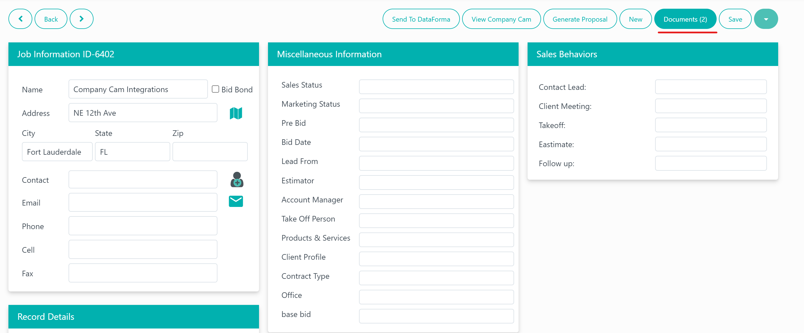Image resolution: width=804 pixels, height=333 pixels.
Task: Focus the Email input field
Action: (143, 202)
